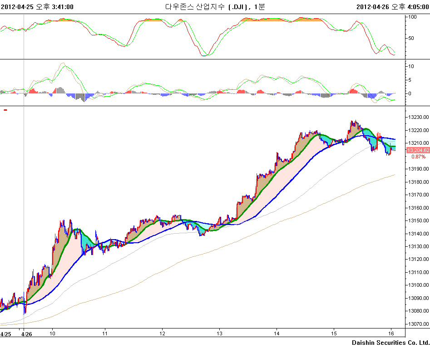The image size is (430, 348).
Task: Click the 50 level on stochastic scale
Action: (411, 38)
